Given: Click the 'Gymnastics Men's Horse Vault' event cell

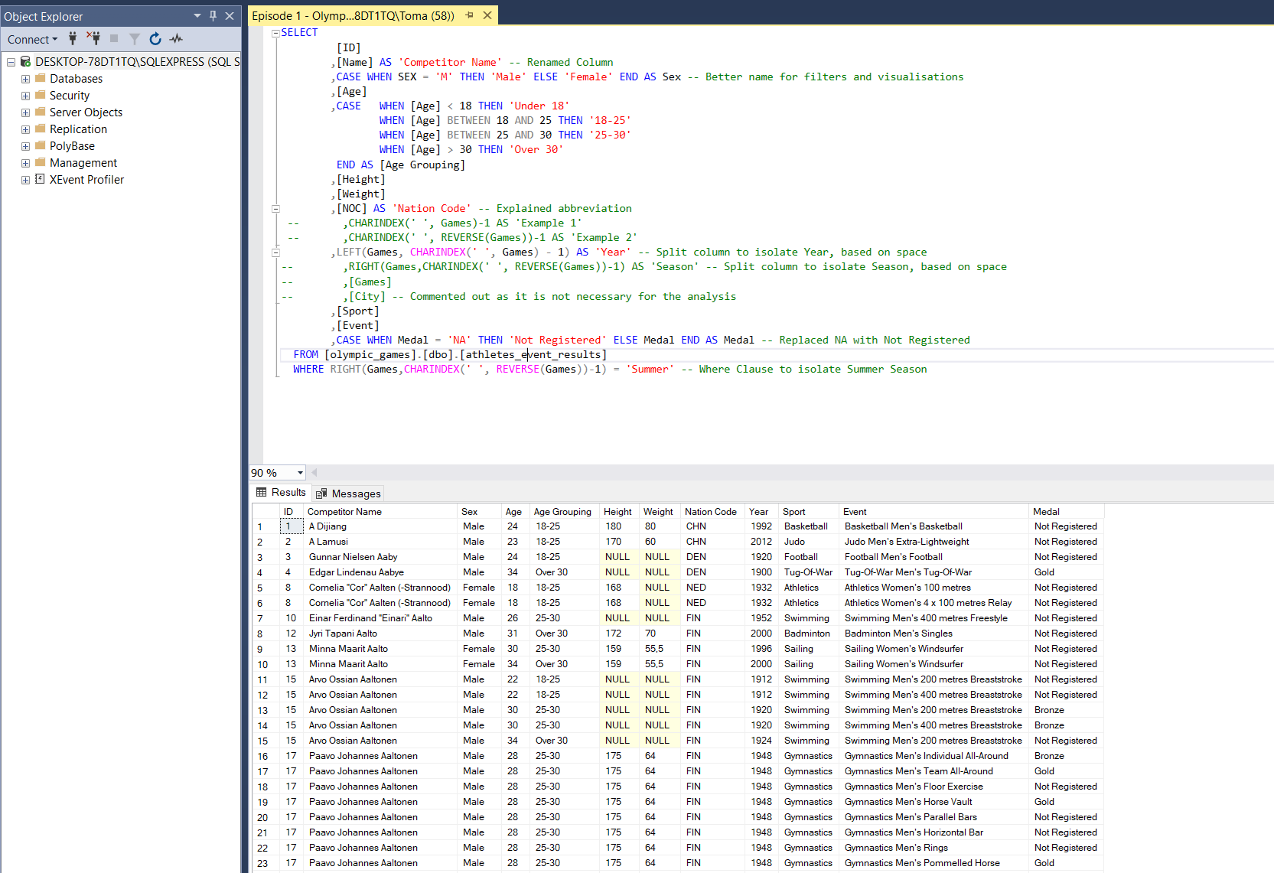Looking at the screenshot, I should point(934,802).
